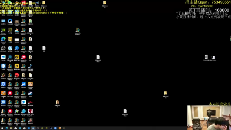Viewport: 231px width, 130px height.
Task: Open the 电脑管家 blue shield icon
Action: coord(3,85)
